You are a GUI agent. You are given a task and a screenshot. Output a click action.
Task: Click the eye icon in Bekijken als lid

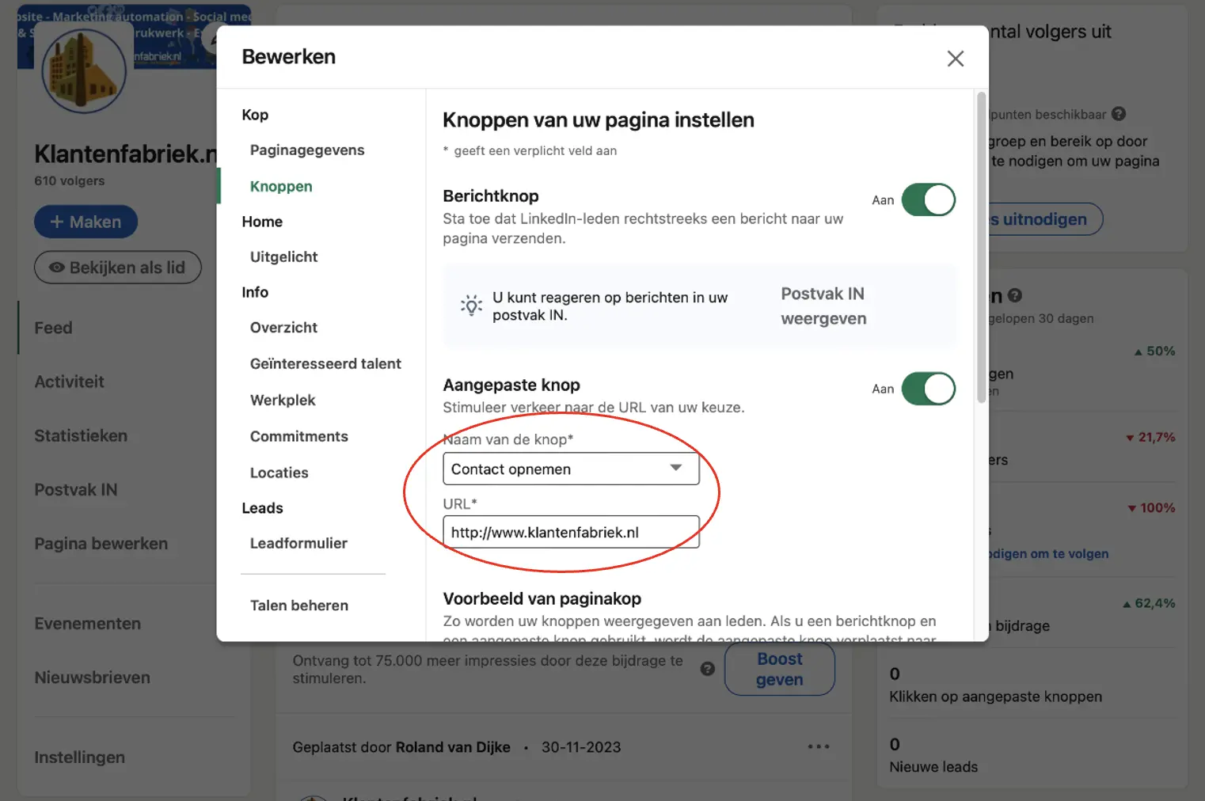coord(56,268)
